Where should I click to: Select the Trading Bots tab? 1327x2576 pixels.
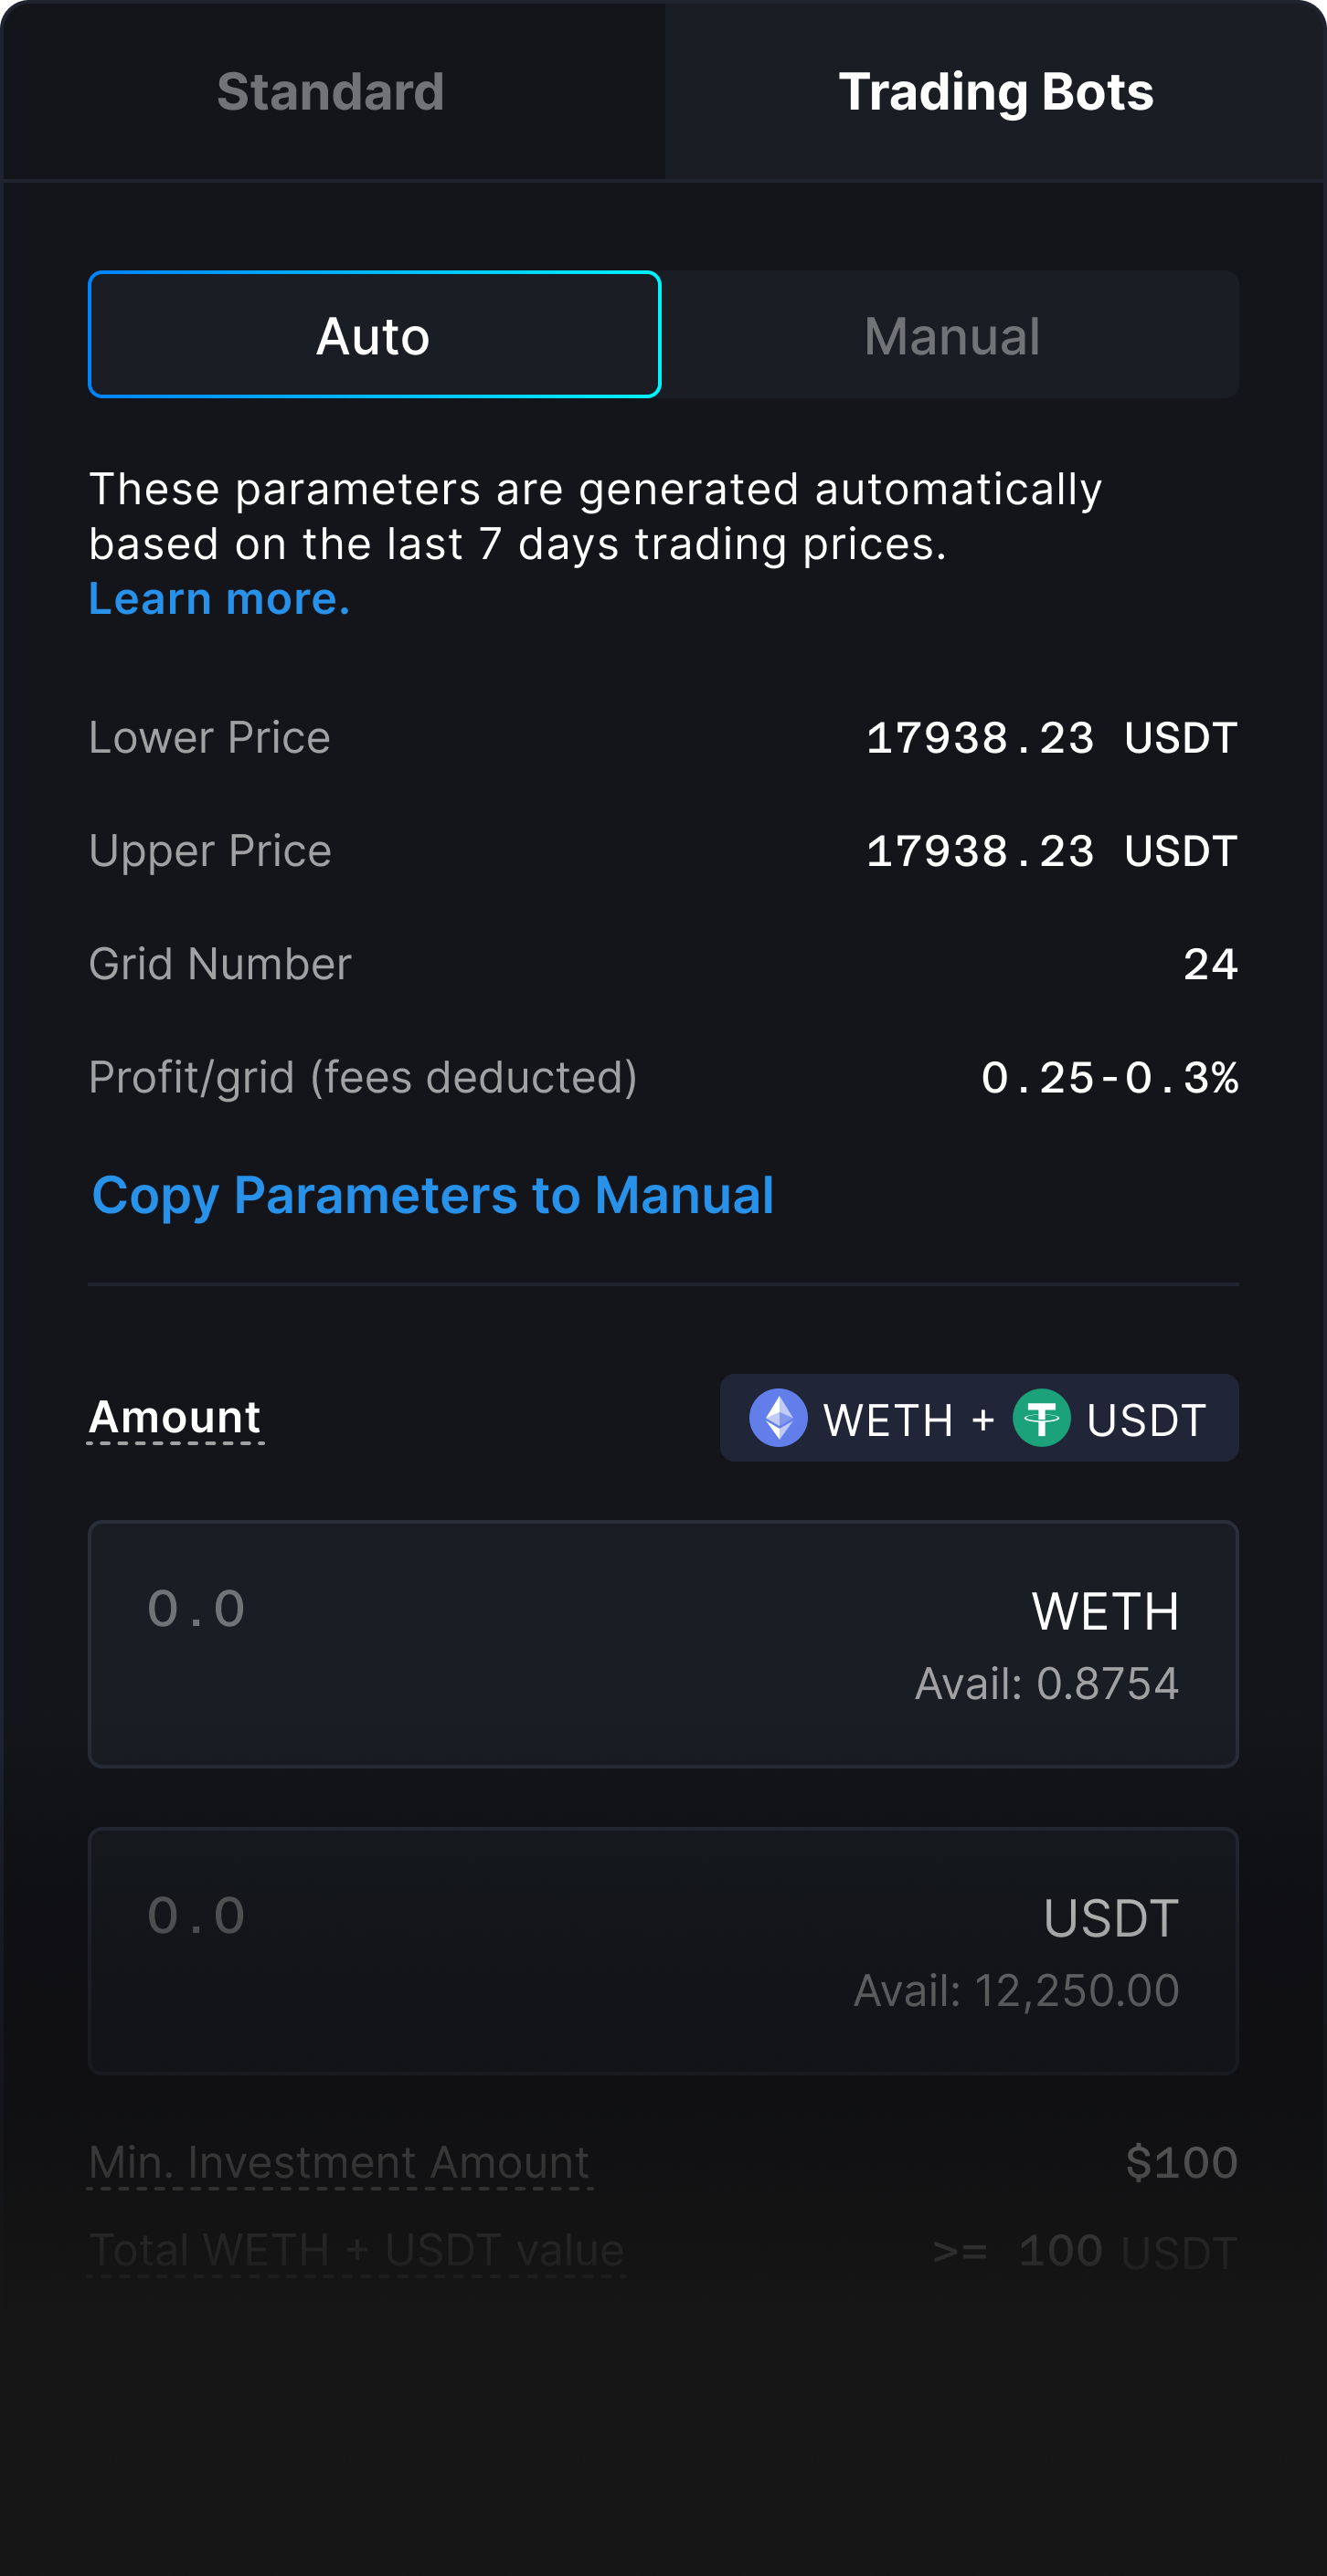(996, 92)
